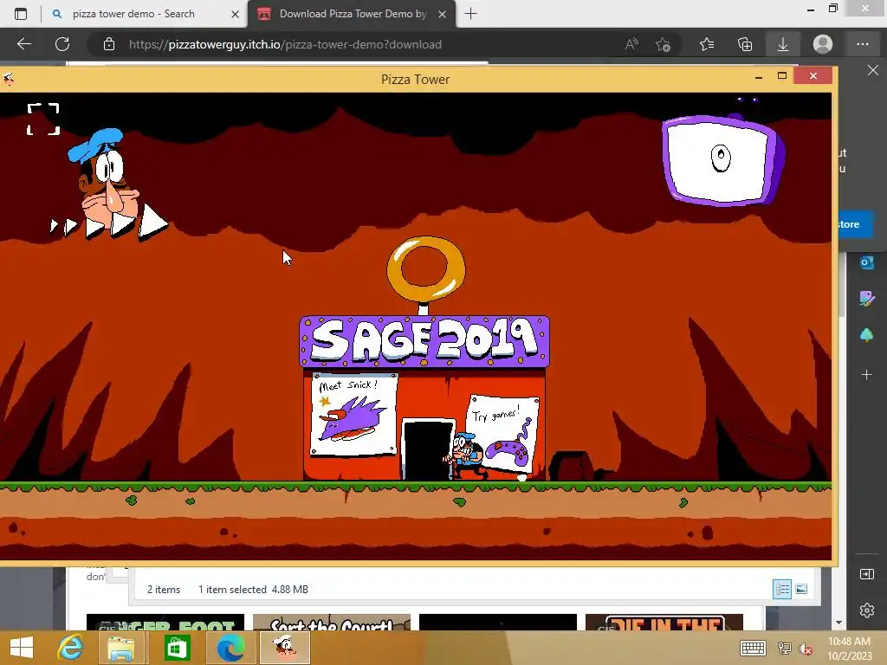The height and width of the screenshot is (665, 887).
Task: Toggle the sidebar hide panel icon
Action: click(x=866, y=575)
